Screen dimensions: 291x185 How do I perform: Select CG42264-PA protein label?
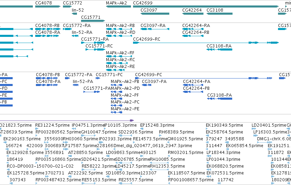click(197, 82)
